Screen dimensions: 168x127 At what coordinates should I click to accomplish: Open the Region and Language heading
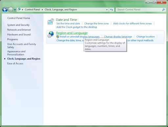click(72, 33)
